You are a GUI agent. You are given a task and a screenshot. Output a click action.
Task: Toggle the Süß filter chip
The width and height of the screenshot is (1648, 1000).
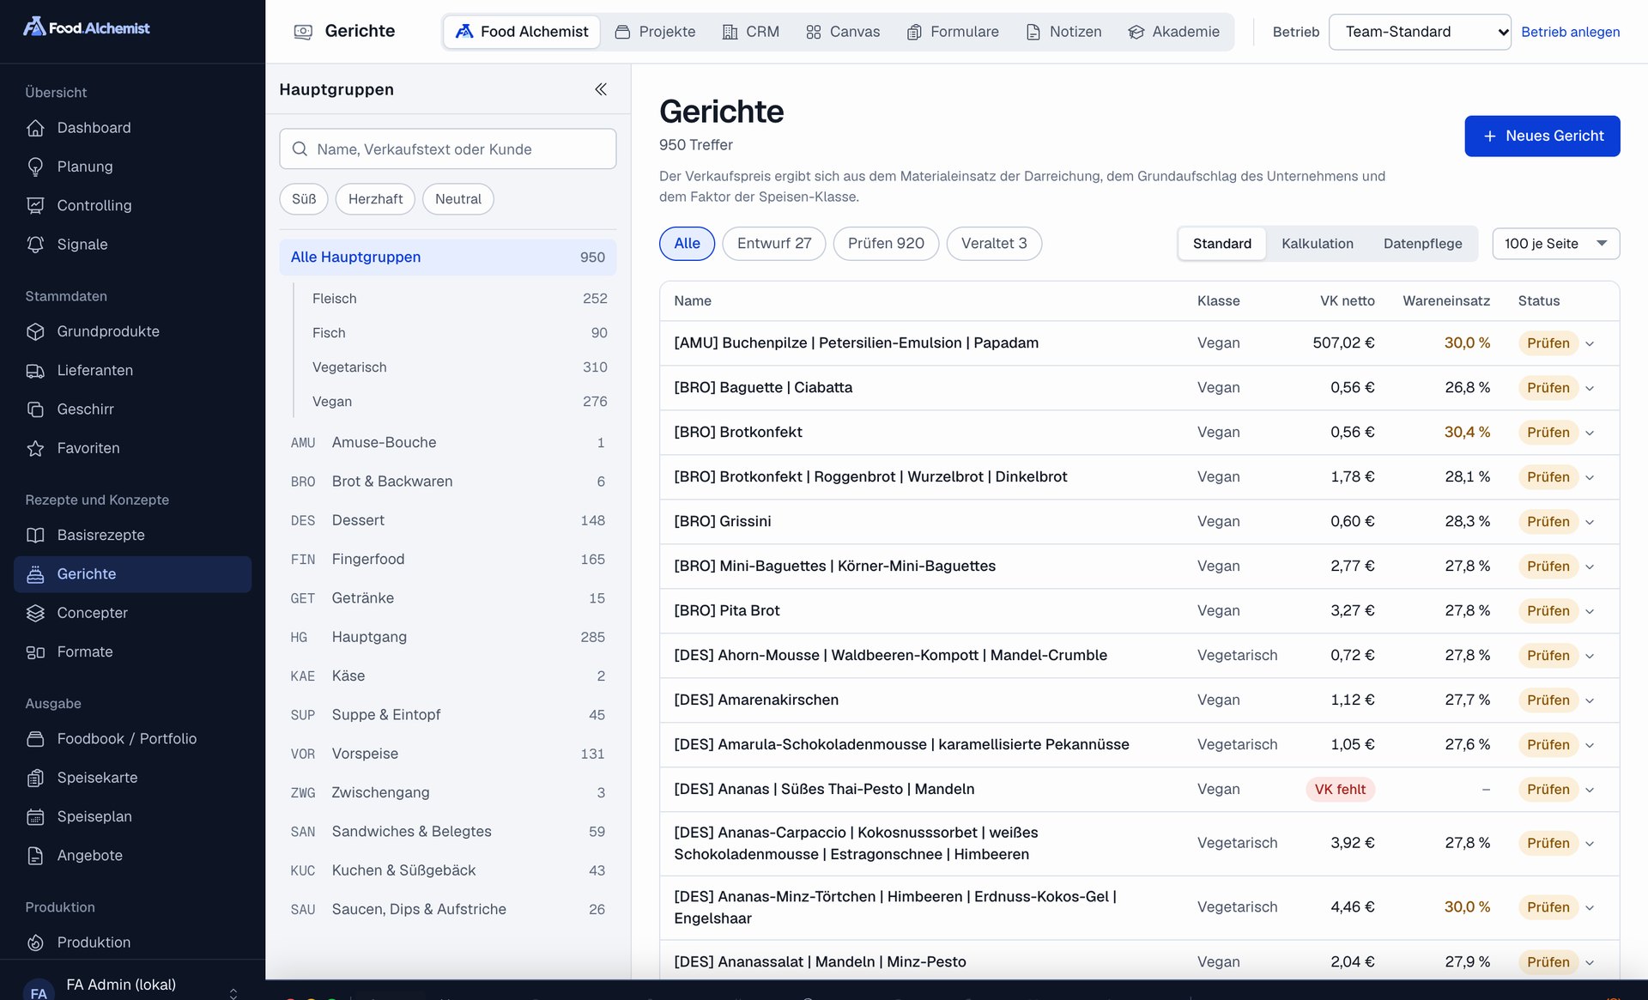coord(304,199)
